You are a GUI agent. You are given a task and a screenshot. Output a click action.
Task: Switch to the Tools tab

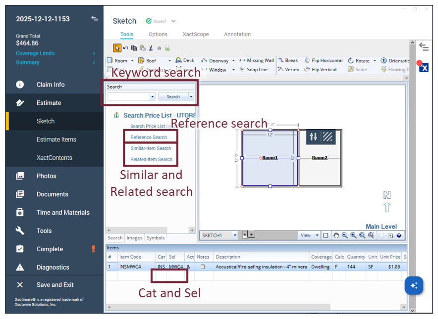(x=127, y=34)
